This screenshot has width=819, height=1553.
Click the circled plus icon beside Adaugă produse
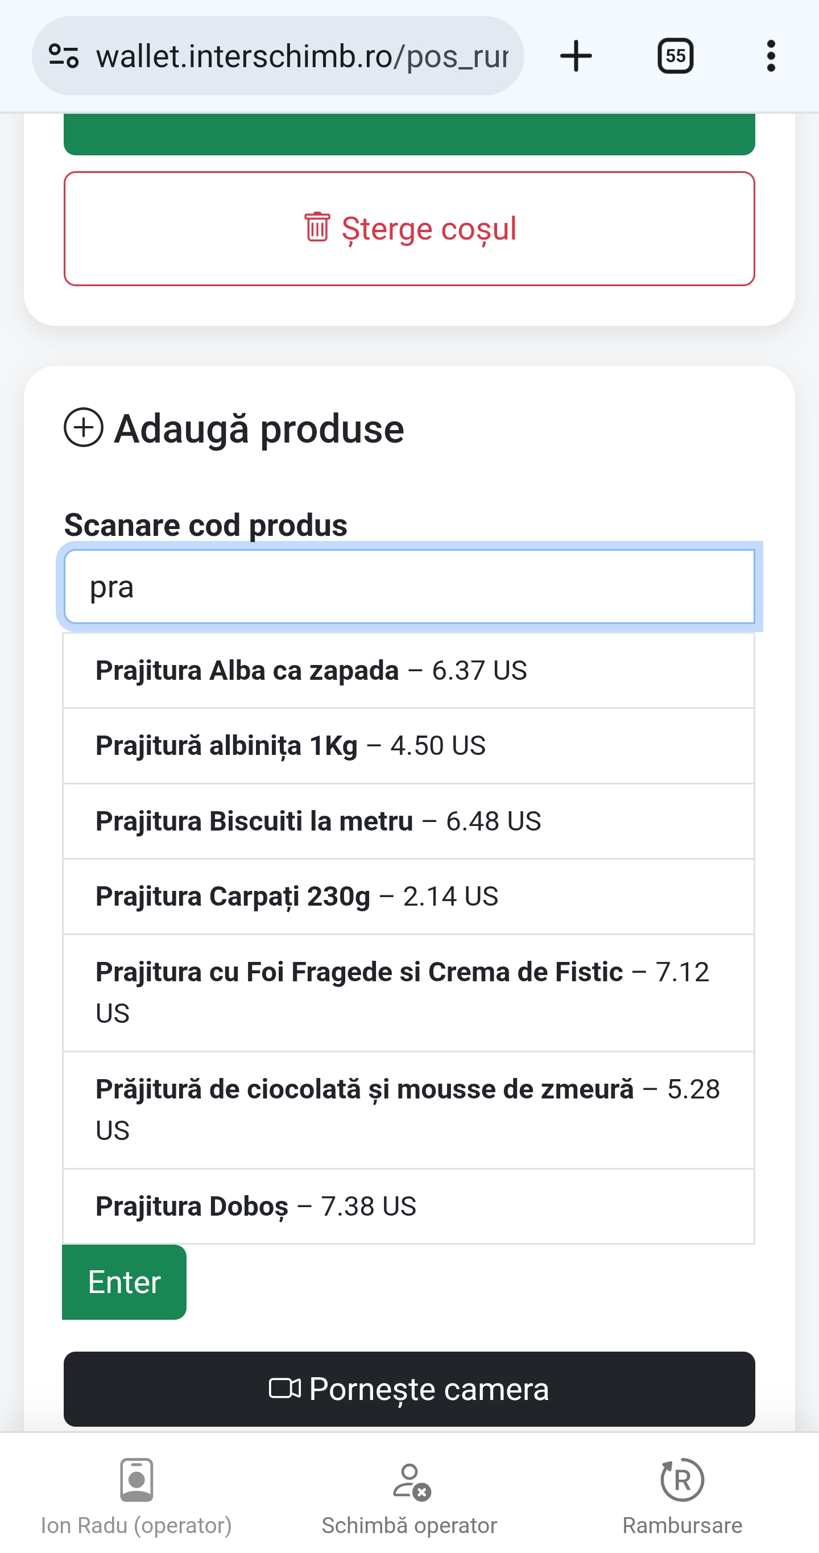[84, 428]
